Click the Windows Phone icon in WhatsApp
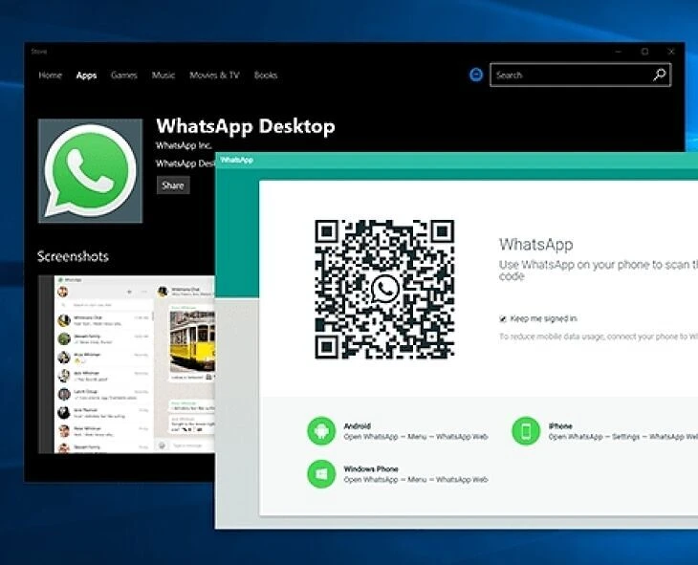 (321, 474)
